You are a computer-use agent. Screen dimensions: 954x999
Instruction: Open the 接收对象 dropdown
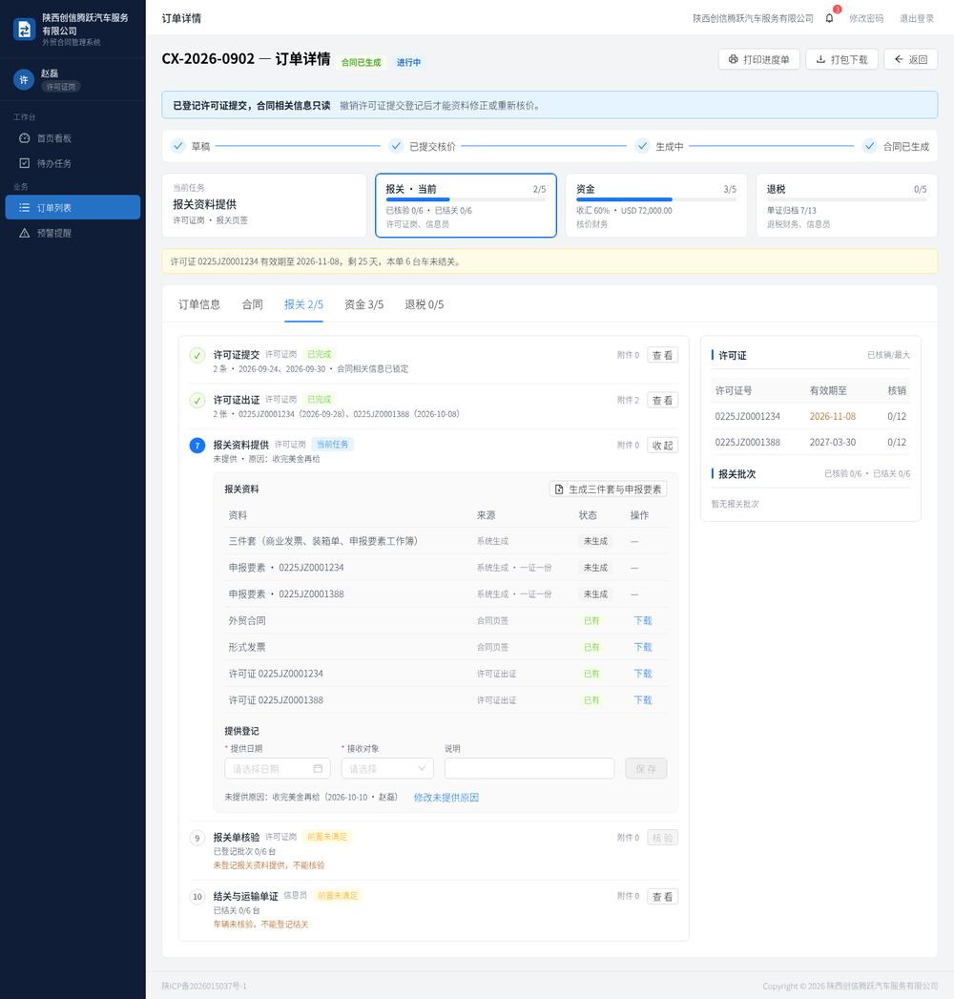(x=387, y=768)
